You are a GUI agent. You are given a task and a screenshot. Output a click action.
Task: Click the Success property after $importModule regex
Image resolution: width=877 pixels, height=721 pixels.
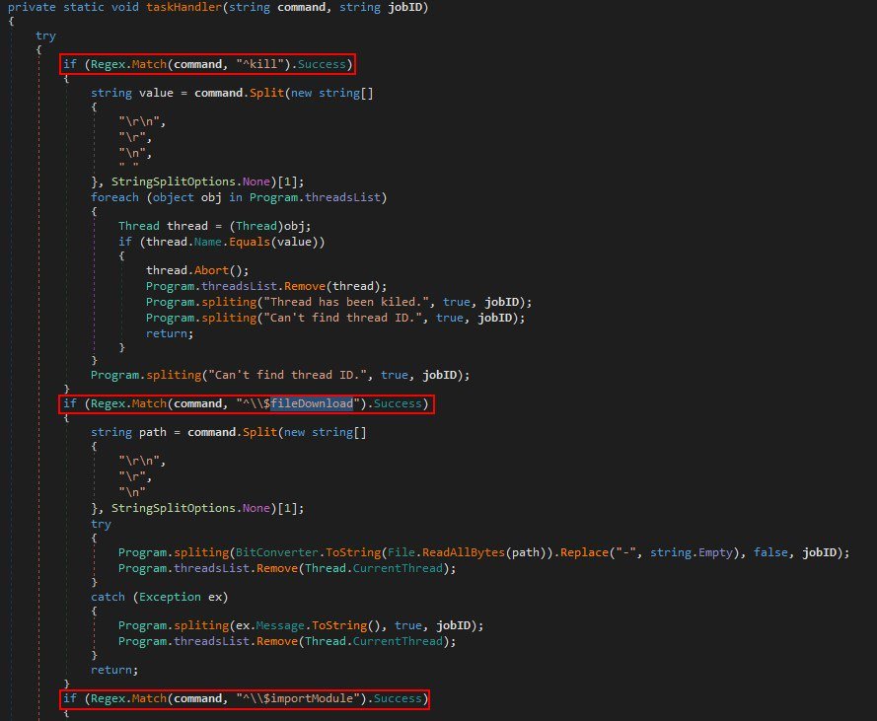pos(398,698)
